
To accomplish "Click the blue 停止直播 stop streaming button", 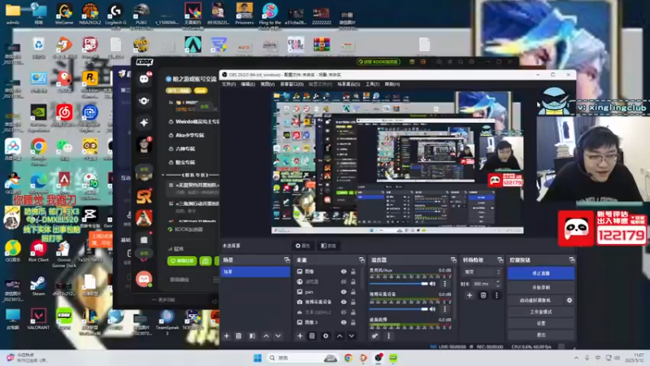I will (541, 273).
